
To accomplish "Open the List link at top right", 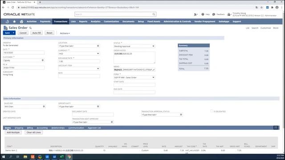I will tap(248, 28).
